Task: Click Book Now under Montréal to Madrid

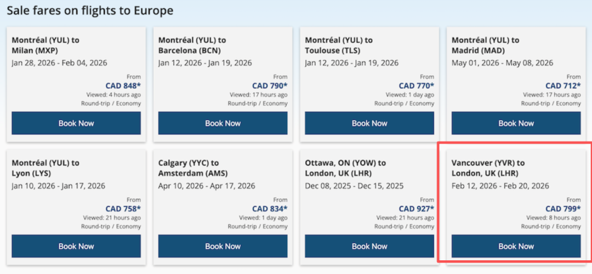Action: point(516,123)
